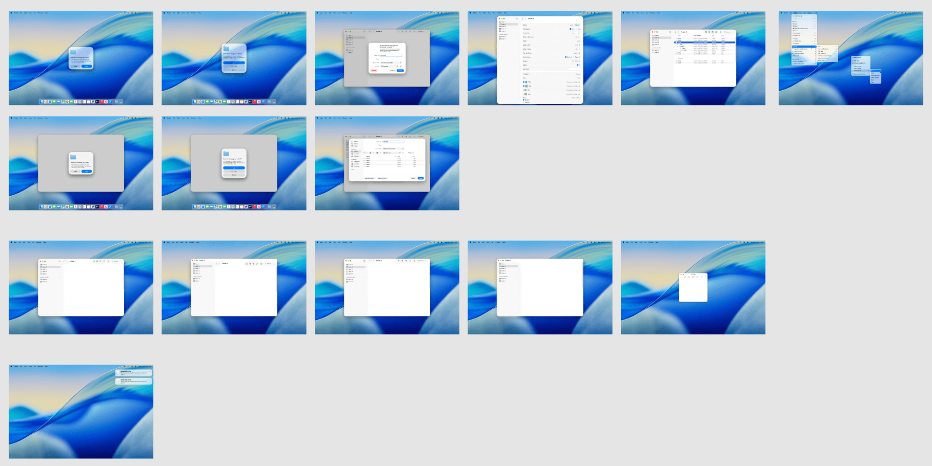The height and width of the screenshot is (466, 932).
Task: Click blue default button in two-button alert over gray window
Action: (87, 171)
